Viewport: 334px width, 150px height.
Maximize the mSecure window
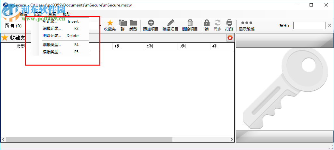click(311, 5)
